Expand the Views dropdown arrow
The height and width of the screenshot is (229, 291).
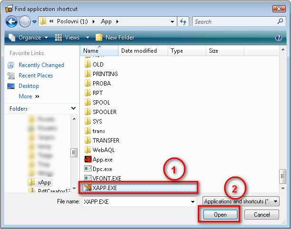click(x=88, y=38)
